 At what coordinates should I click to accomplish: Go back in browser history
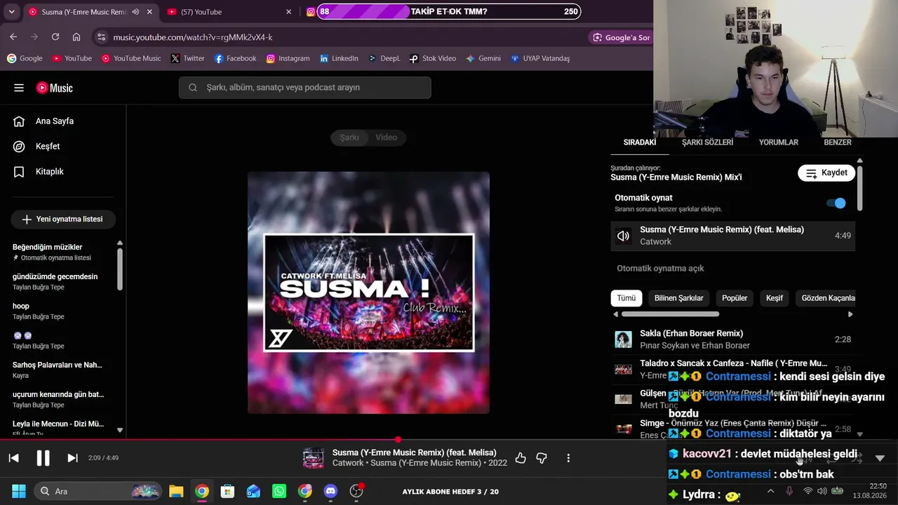pos(13,37)
